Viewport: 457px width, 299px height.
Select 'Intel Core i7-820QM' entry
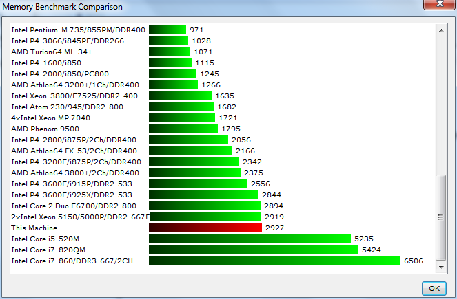[x=48, y=250]
